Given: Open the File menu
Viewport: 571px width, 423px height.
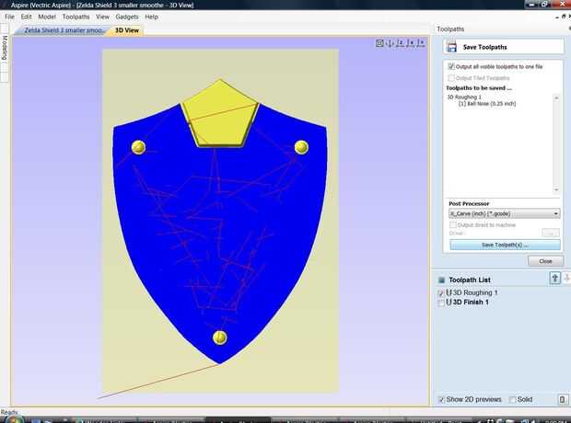Looking at the screenshot, I should 9,17.
